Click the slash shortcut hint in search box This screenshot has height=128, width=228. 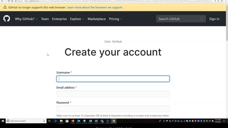[x=202, y=18]
